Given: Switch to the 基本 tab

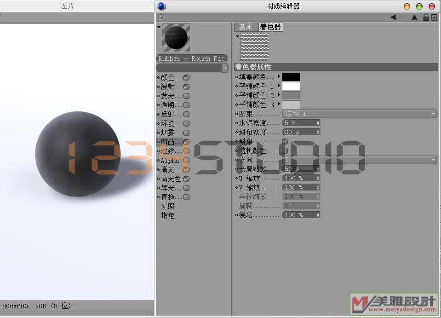Looking at the screenshot, I should point(246,27).
